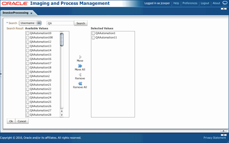
Task: Click the Cancel button
Action: click(22, 121)
